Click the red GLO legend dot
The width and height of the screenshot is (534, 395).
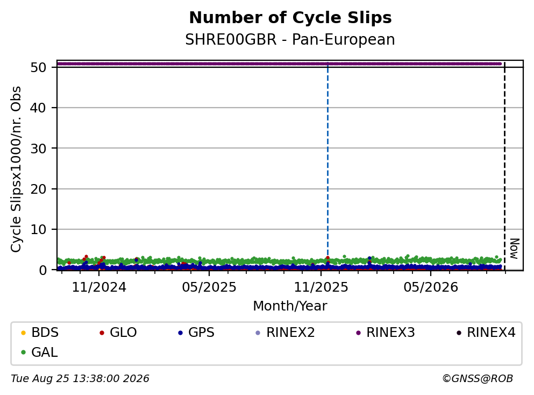pyautogui.click(x=102, y=333)
